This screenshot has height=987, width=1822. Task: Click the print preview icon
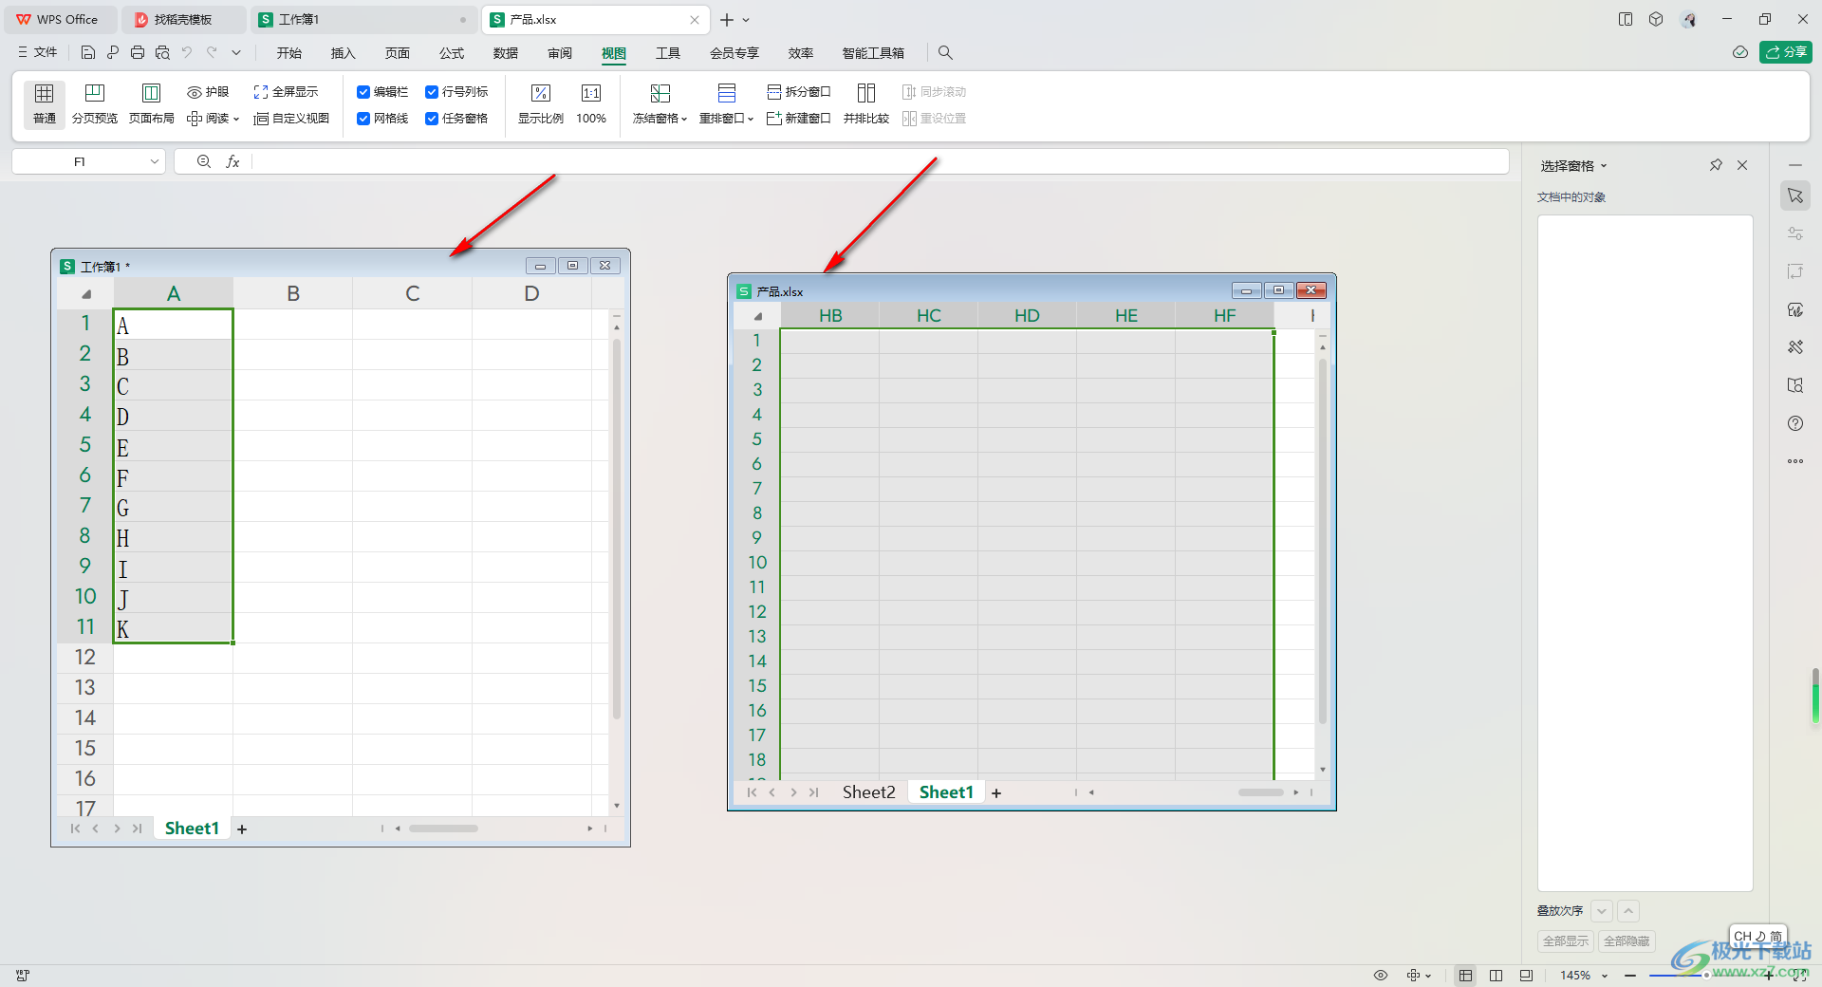[162, 53]
